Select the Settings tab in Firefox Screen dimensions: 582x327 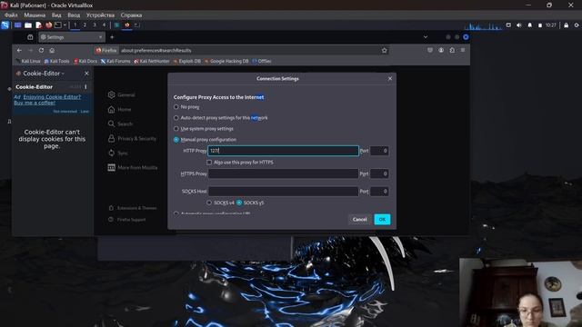click(x=71, y=37)
